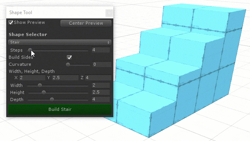Click the green Build Stair button
Screen dimensions: 250x141
pos(60,109)
